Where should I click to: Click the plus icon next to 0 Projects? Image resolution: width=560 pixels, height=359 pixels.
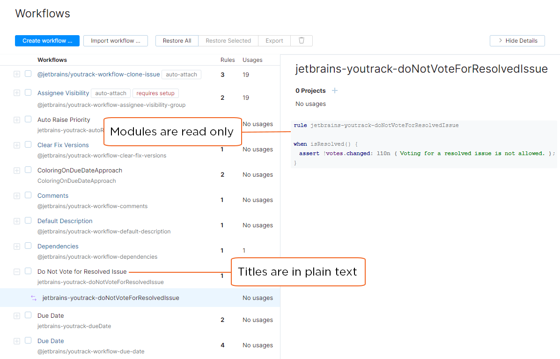tap(335, 90)
